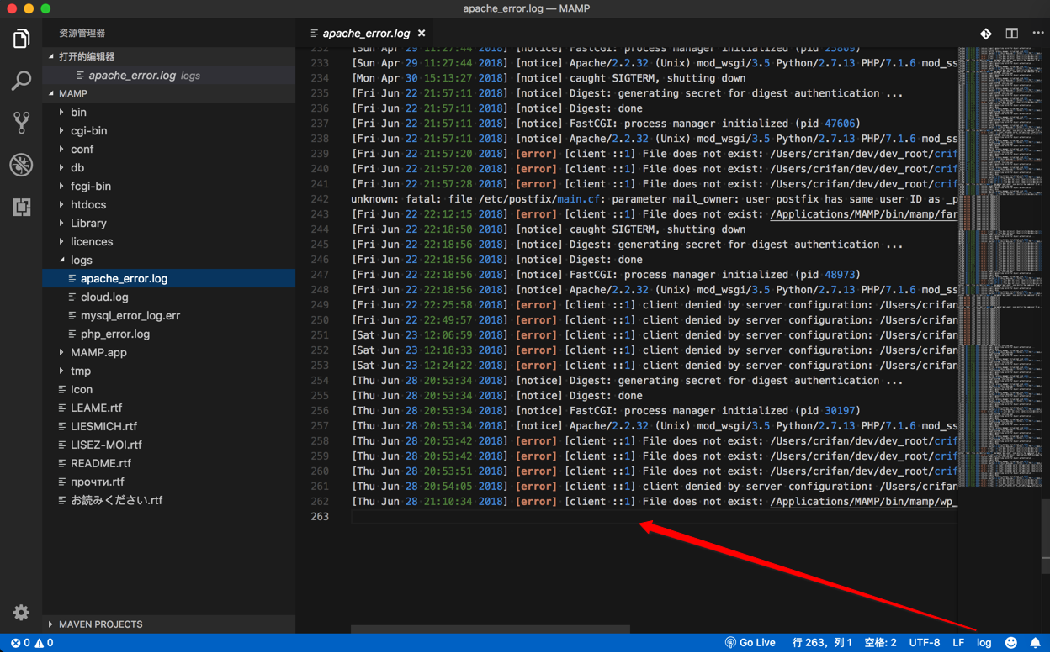
Task: Open the Debug view in activity bar
Action: tap(21, 165)
